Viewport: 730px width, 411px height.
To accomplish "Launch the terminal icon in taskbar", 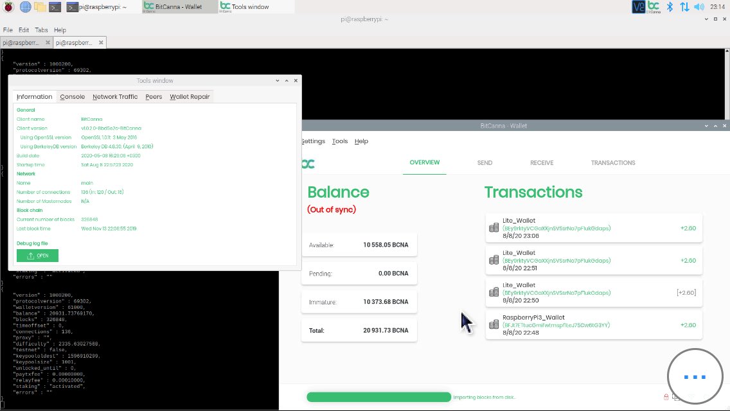I will 55,7.
